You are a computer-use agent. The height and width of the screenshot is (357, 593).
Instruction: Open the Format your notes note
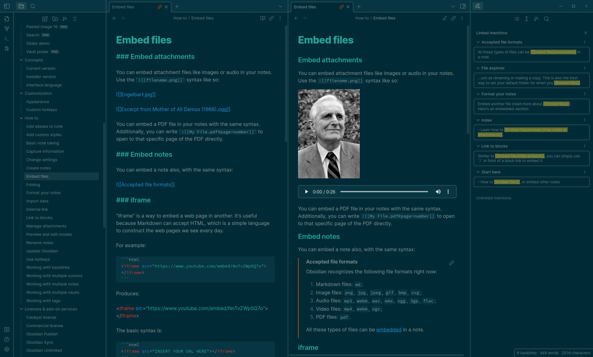point(44,193)
